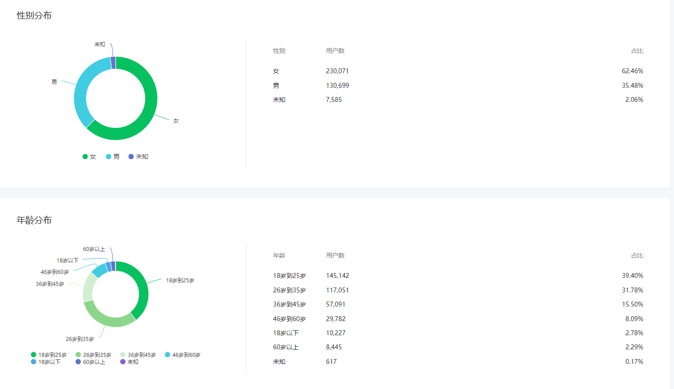The width and height of the screenshot is (674, 389).
Task: Hide 未知 series in gender distribution legend
Action: [x=138, y=157]
